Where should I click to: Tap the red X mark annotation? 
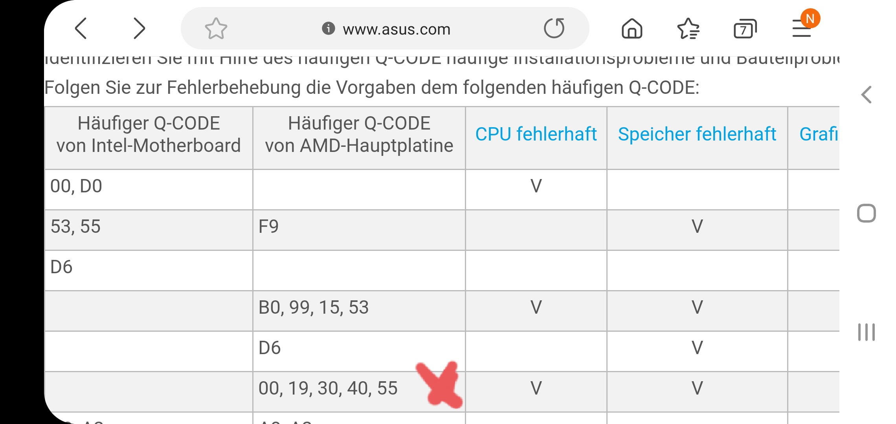point(439,385)
